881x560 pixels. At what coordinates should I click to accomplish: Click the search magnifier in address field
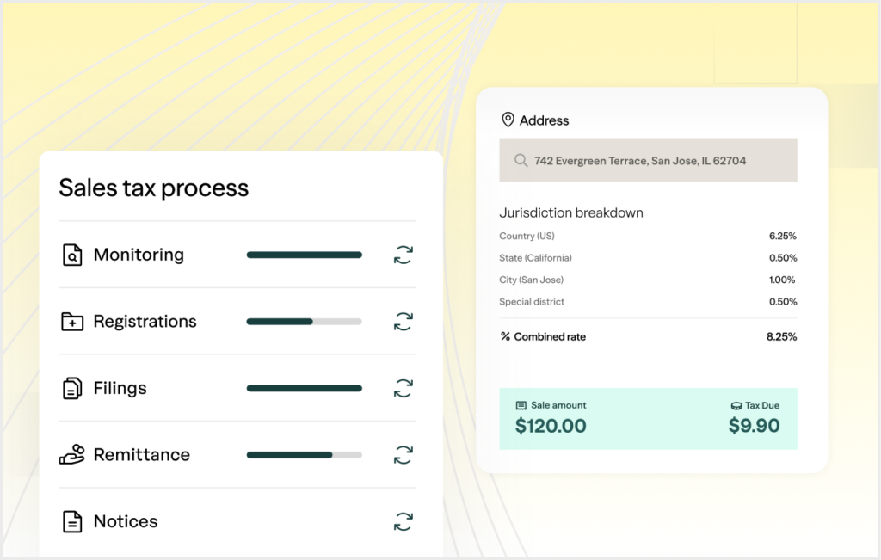click(x=521, y=161)
